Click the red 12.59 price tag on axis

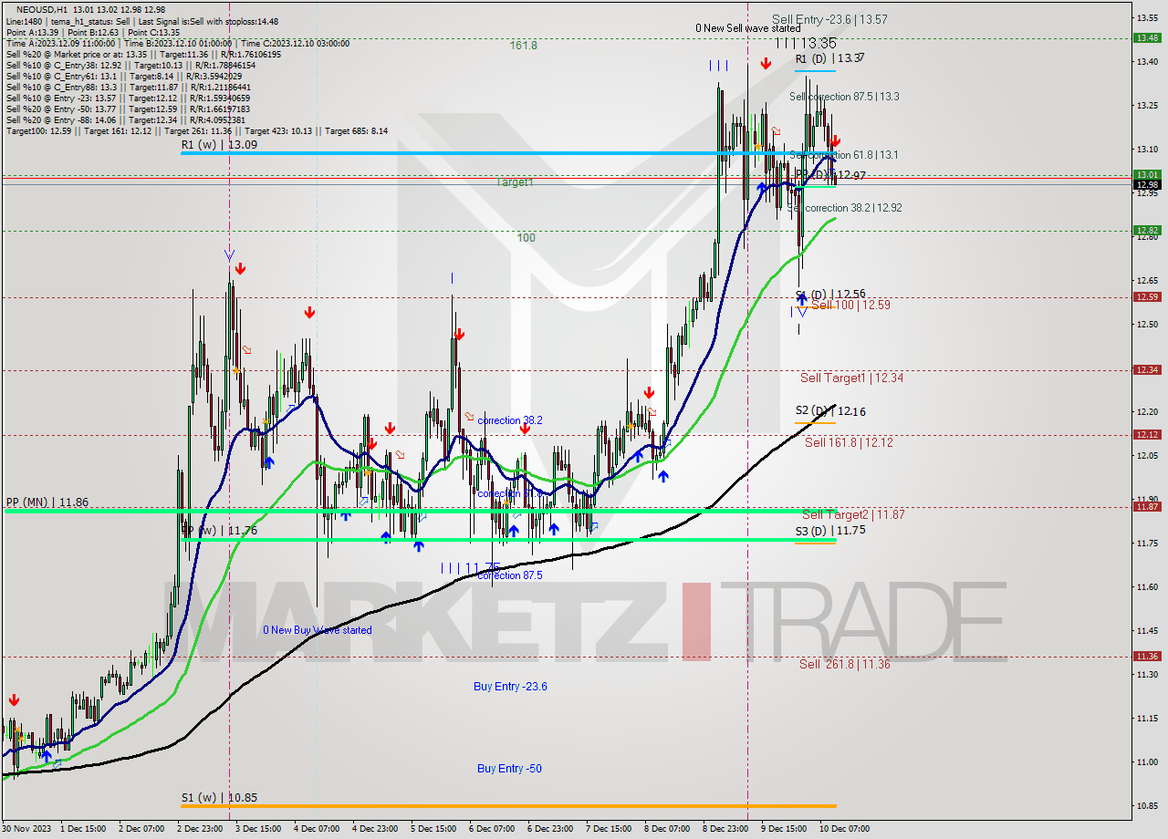tap(1147, 296)
